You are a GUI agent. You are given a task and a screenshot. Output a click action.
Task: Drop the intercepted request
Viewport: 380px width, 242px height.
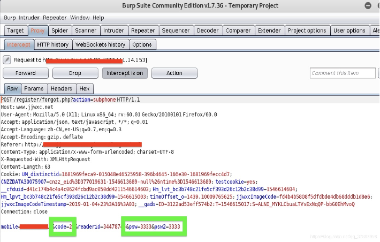point(75,73)
